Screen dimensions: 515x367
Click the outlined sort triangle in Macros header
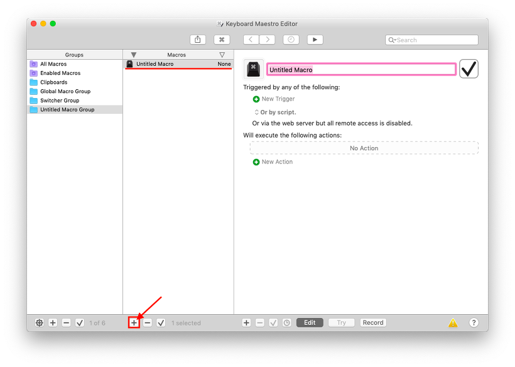[222, 55]
